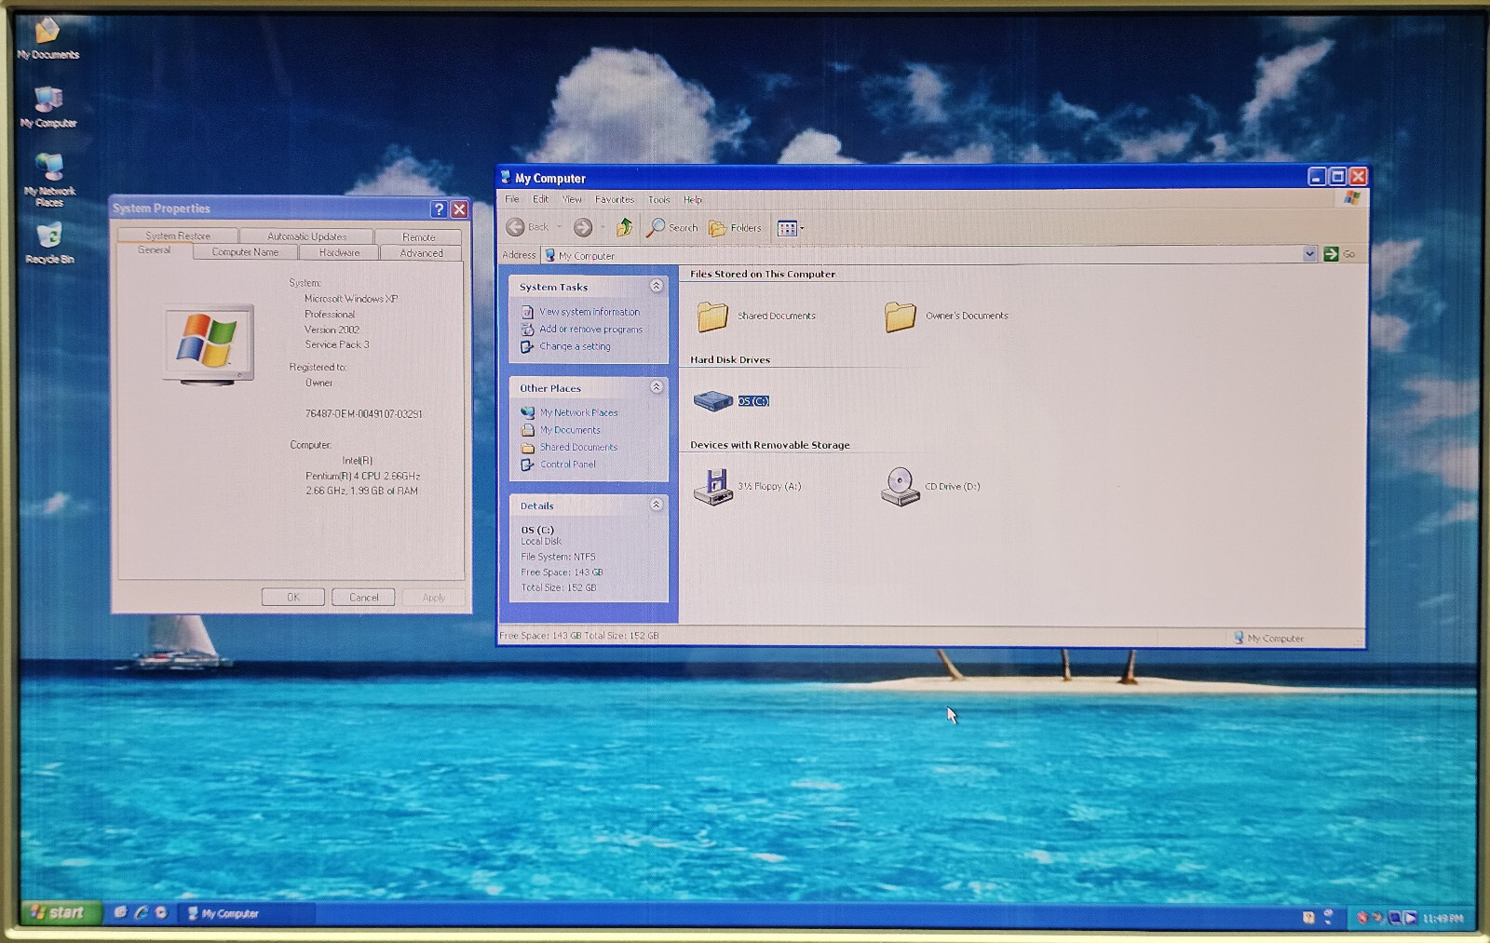Click the Start button

point(59,912)
